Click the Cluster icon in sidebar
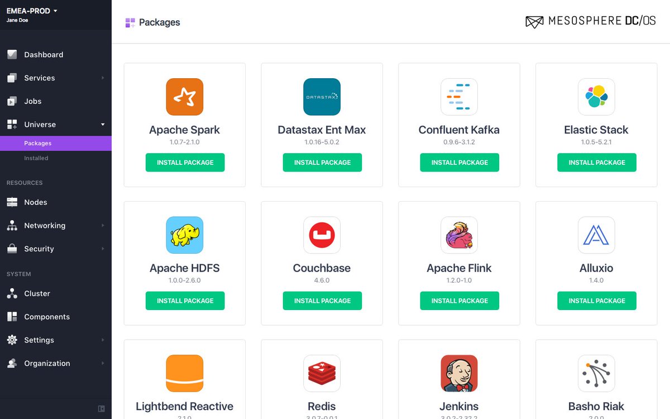 12,293
